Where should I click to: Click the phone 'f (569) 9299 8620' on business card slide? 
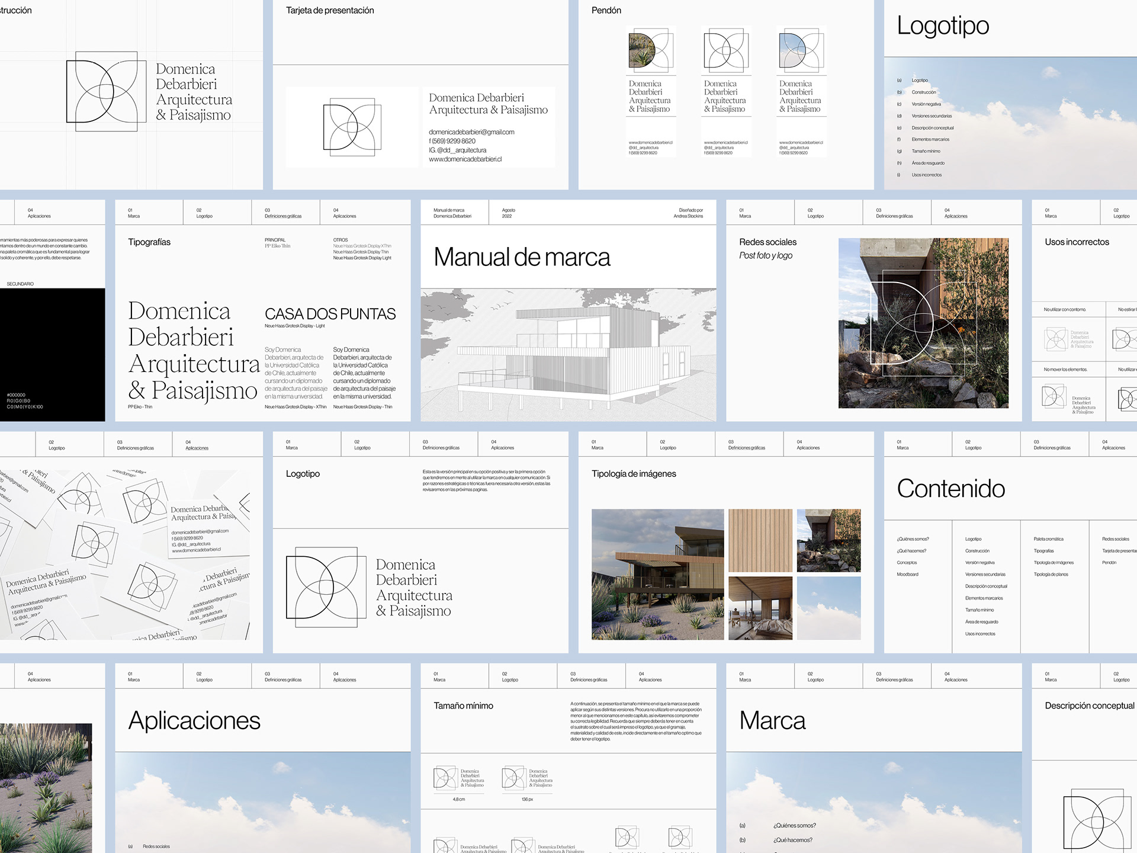[452, 141]
